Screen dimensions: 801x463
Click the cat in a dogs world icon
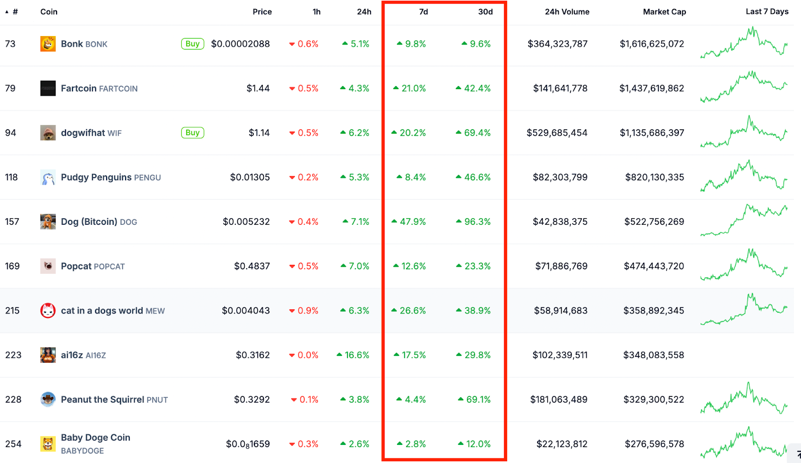(x=48, y=311)
